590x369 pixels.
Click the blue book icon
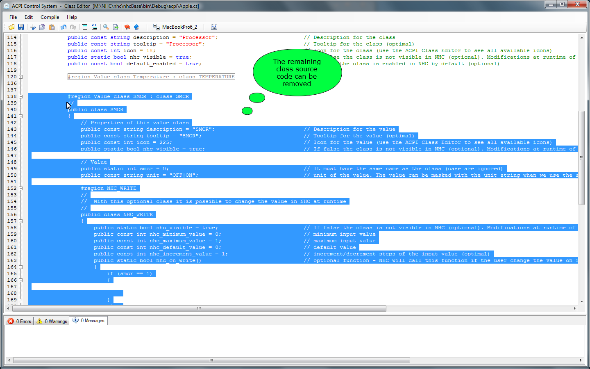(137, 27)
